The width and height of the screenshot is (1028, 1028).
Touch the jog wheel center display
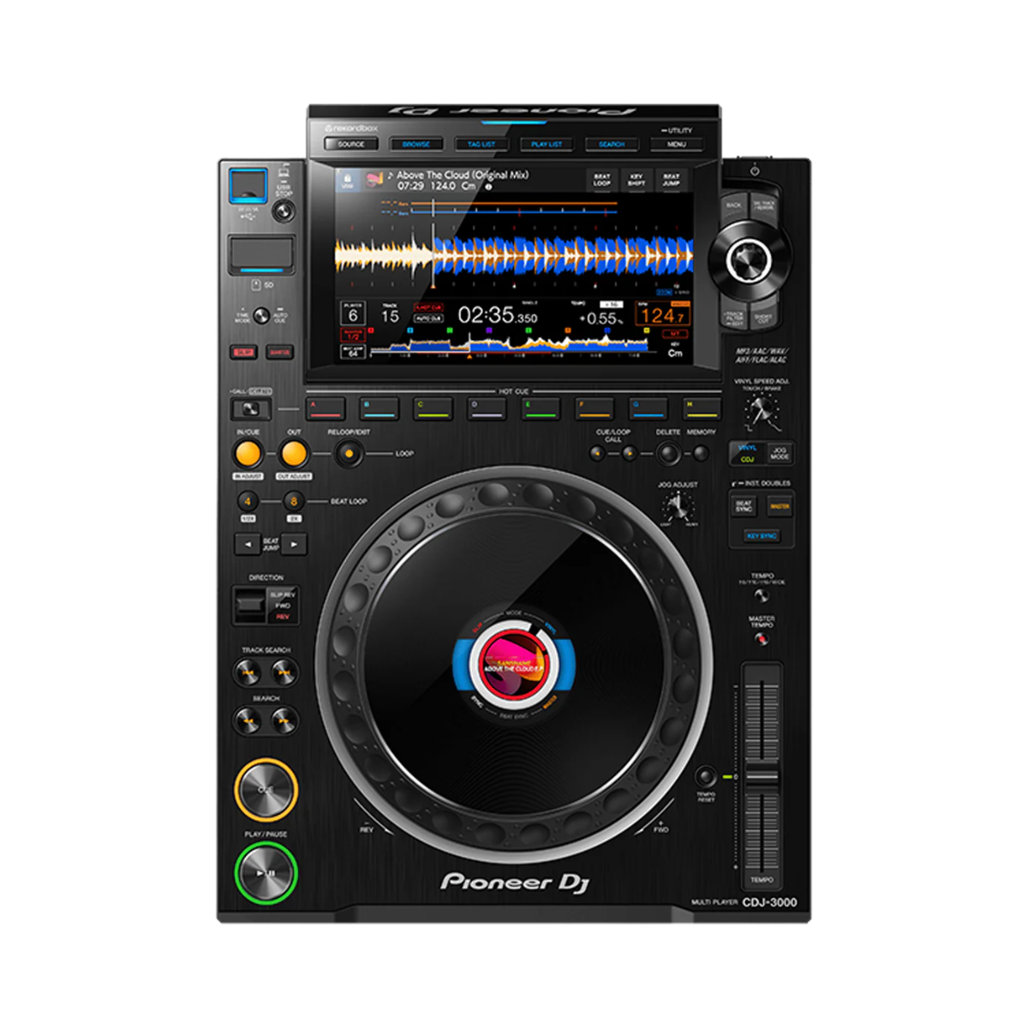click(514, 666)
